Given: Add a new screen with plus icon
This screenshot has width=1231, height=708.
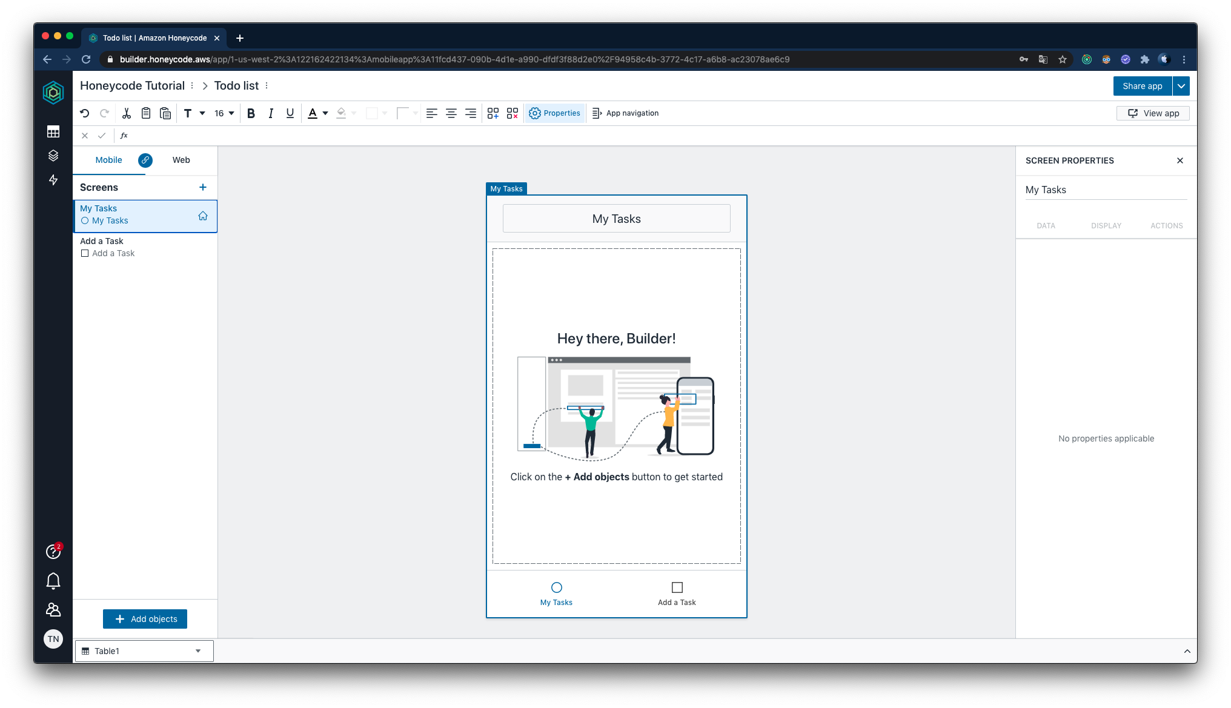Looking at the screenshot, I should click(x=203, y=187).
